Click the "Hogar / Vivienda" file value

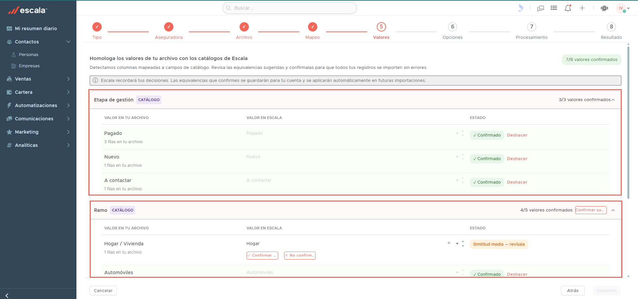click(x=124, y=244)
